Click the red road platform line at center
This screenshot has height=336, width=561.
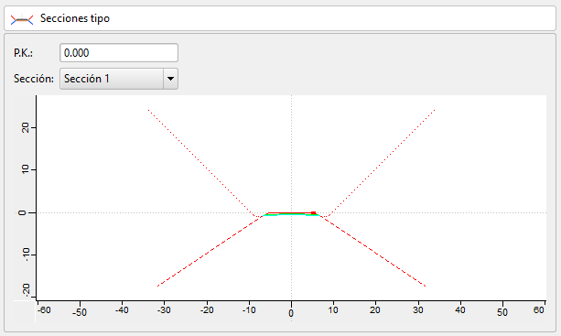click(x=290, y=213)
